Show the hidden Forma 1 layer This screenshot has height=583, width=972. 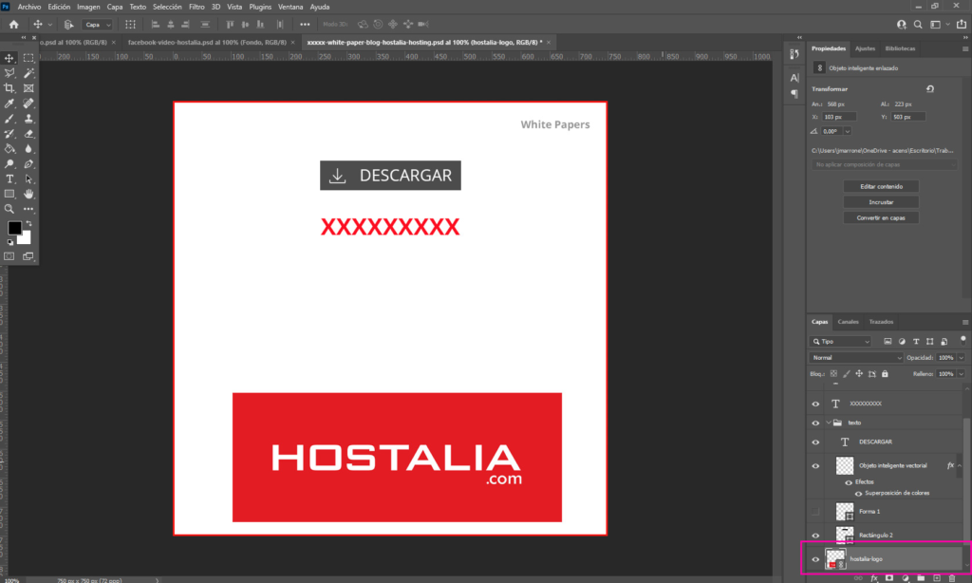click(815, 511)
